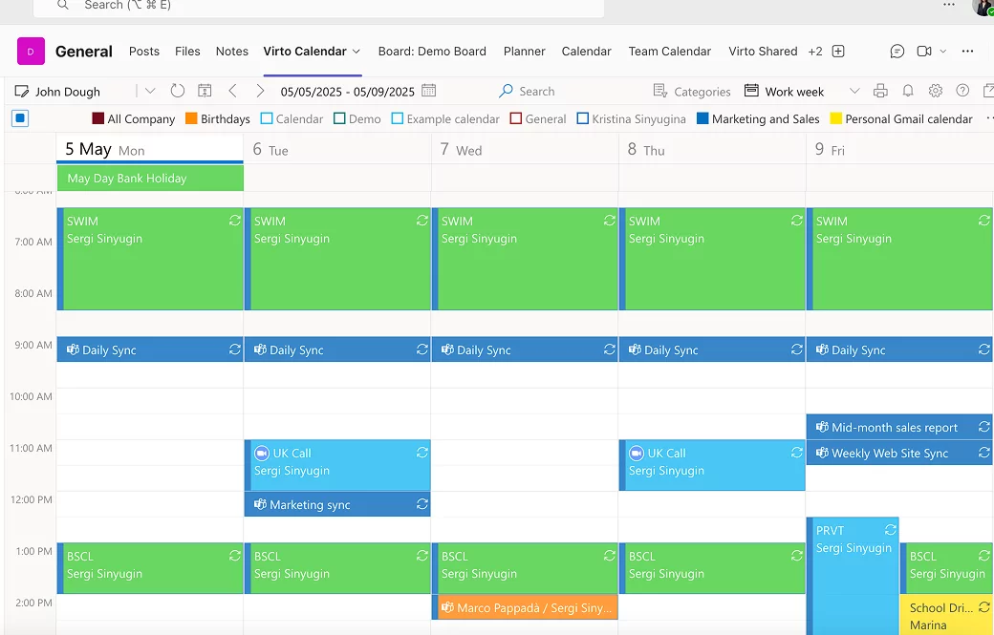Open the channel chat conversation icon

pyautogui.click(x=897, y=52)
